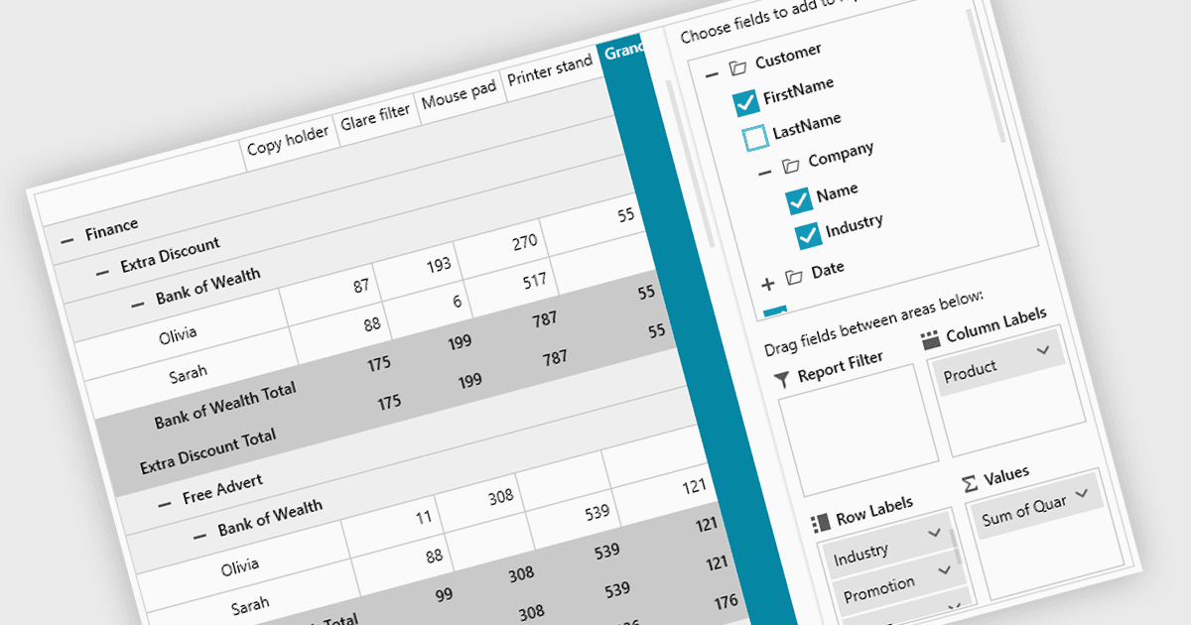Click the Customer folder icon

(737, 67)
